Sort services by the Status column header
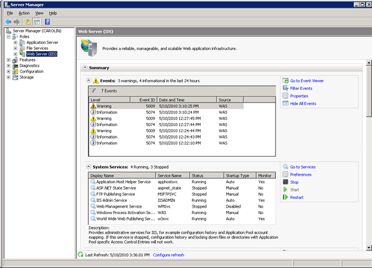The height and width of the screenshot is (268, 372). [207, 175]
